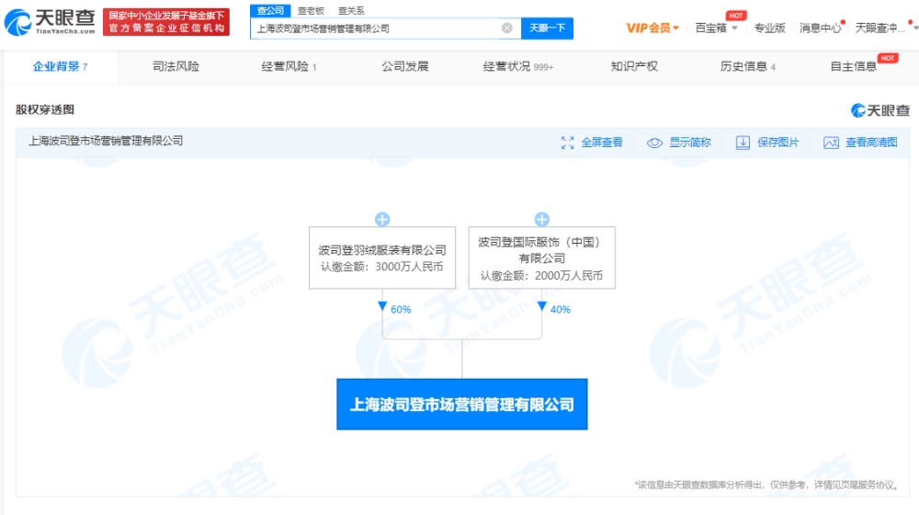
Task: Switch to the 查老板 search tab
Action: (311, 10)
